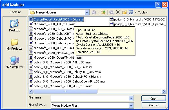Click icon of policy_8_0_Microsoft_VC80_ATL_x86.msm
169x110 pixels.
pos(31,62)
